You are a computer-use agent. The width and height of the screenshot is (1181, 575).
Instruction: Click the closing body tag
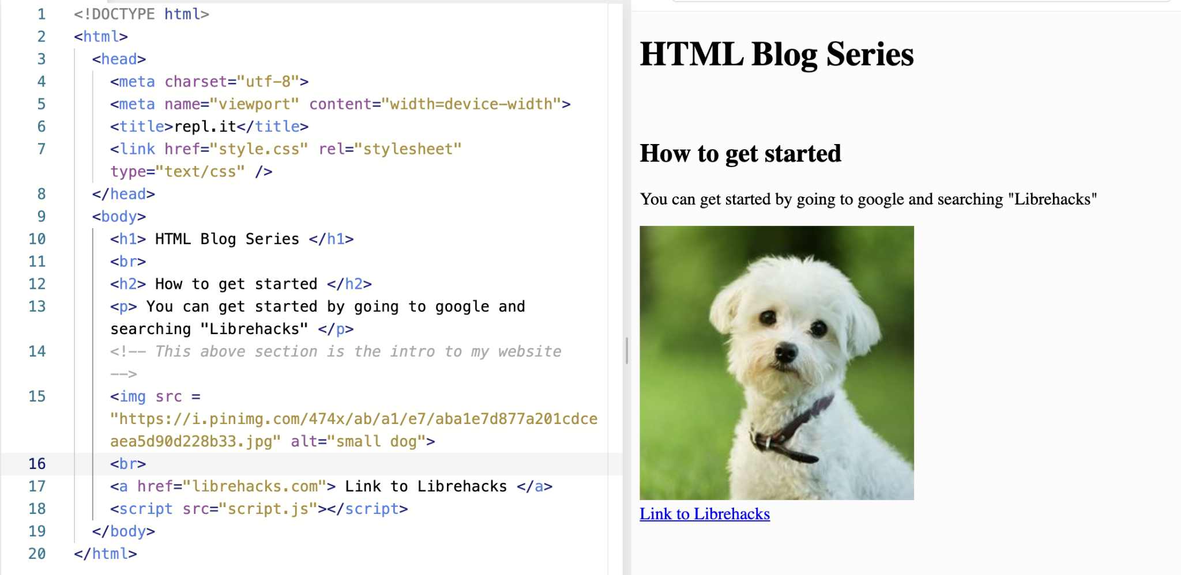[123, 531]
